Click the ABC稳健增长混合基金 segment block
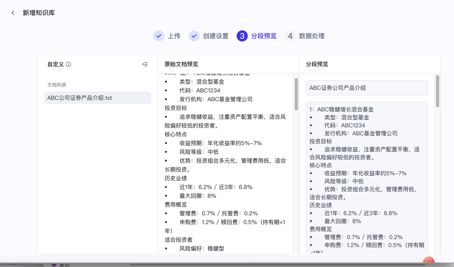 (x=367, y=176)
